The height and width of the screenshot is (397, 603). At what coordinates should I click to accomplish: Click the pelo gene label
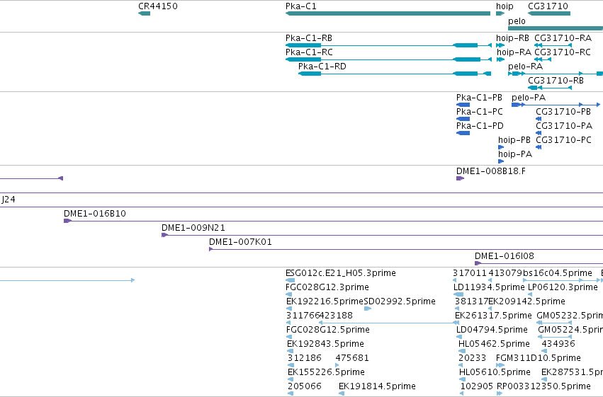click(517, 21)
